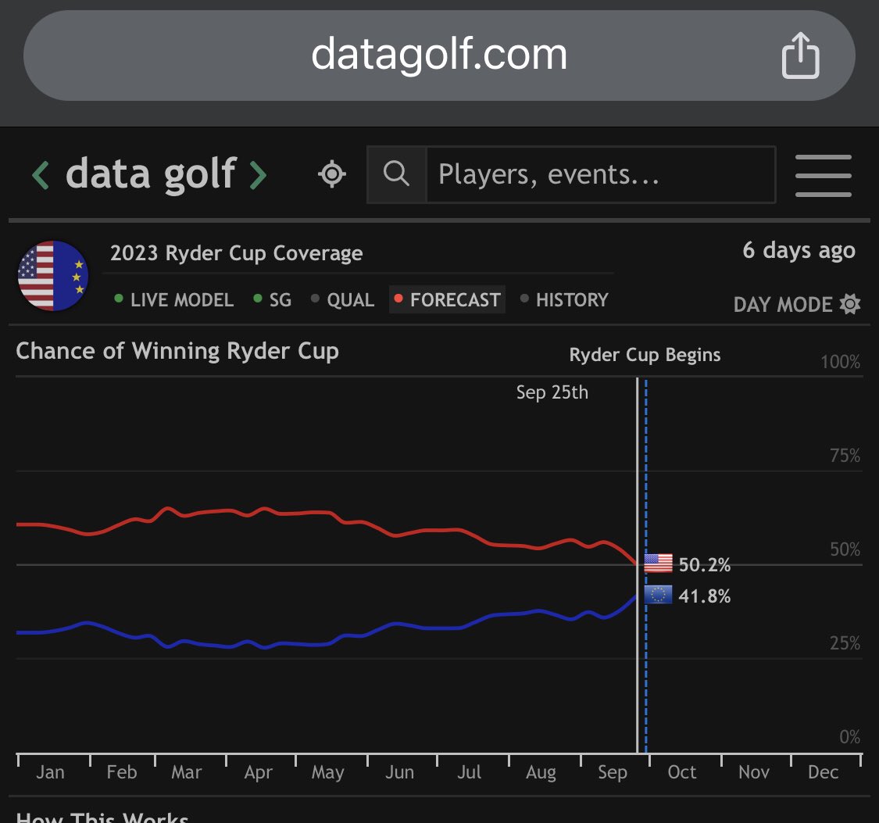Click the sun icon next to DAY MODE
Image resolution: width=879 pixels, height=823 pixels.
[x=850, y=304]
